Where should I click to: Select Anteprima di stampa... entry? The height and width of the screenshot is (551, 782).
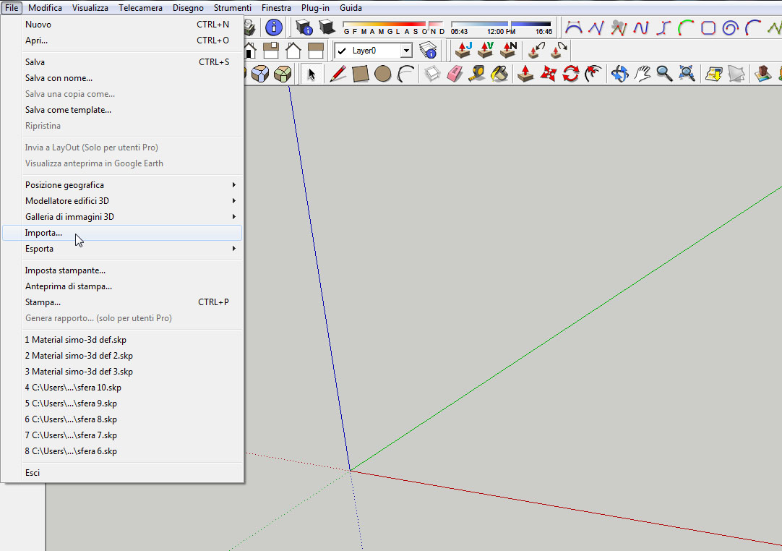122,286
